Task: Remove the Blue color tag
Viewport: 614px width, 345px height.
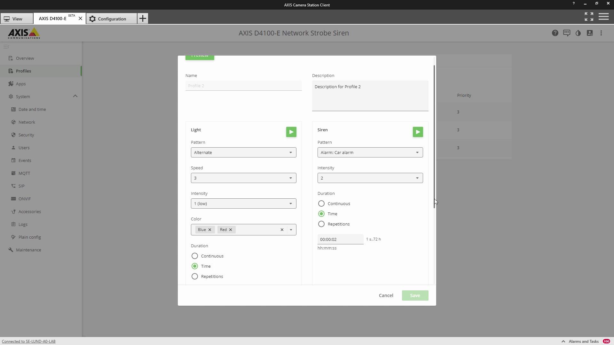Action: pyautogui.click(x=210, y=230)
